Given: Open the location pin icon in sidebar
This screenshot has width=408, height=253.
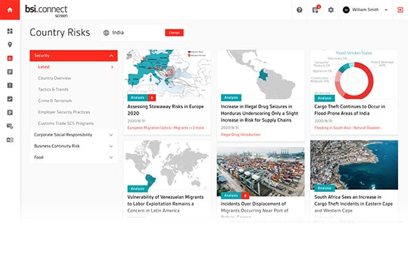Looking at the screenshot, I should point(10,45).
